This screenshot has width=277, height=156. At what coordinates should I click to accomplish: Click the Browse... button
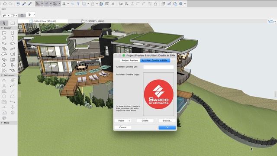(x=167, y=121)
